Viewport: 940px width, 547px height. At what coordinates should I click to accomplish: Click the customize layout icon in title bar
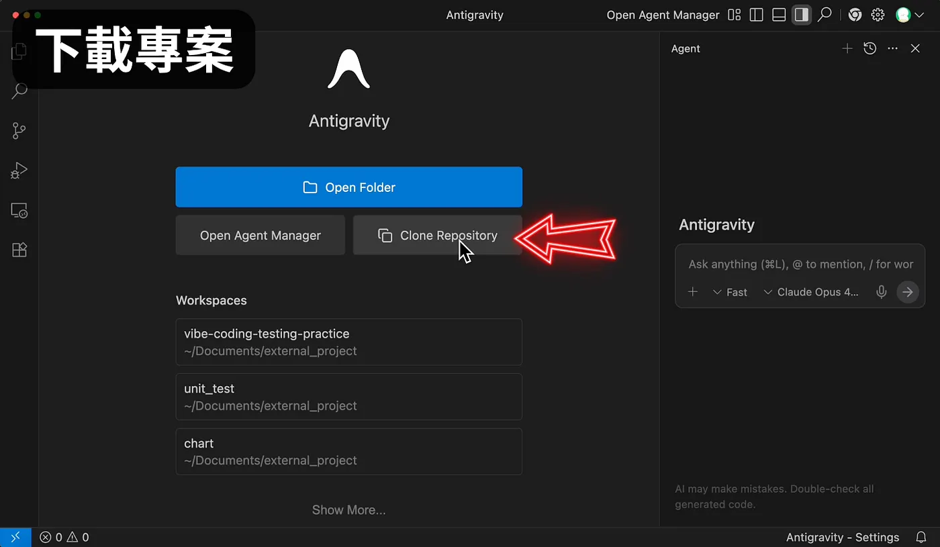pos(735,15)
